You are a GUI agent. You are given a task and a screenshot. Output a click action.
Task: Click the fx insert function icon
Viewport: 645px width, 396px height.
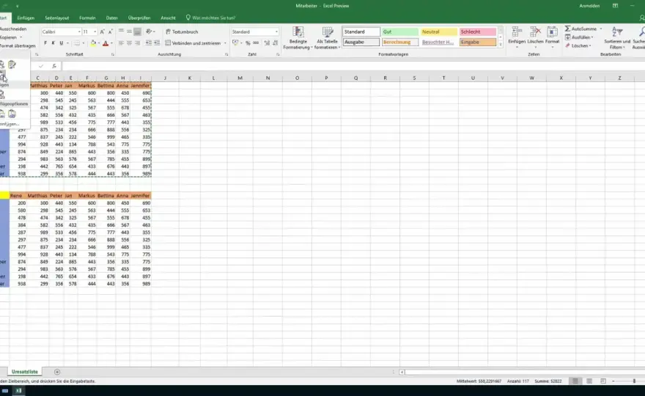54,66
